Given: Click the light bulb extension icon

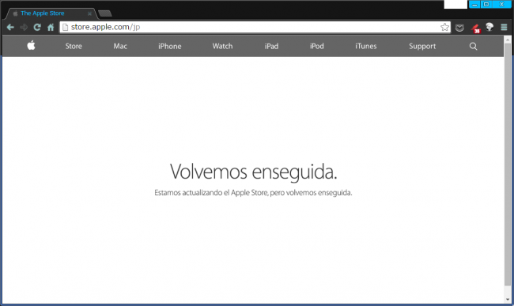Looking at the screenshot, I should click(x=489, y=27).
